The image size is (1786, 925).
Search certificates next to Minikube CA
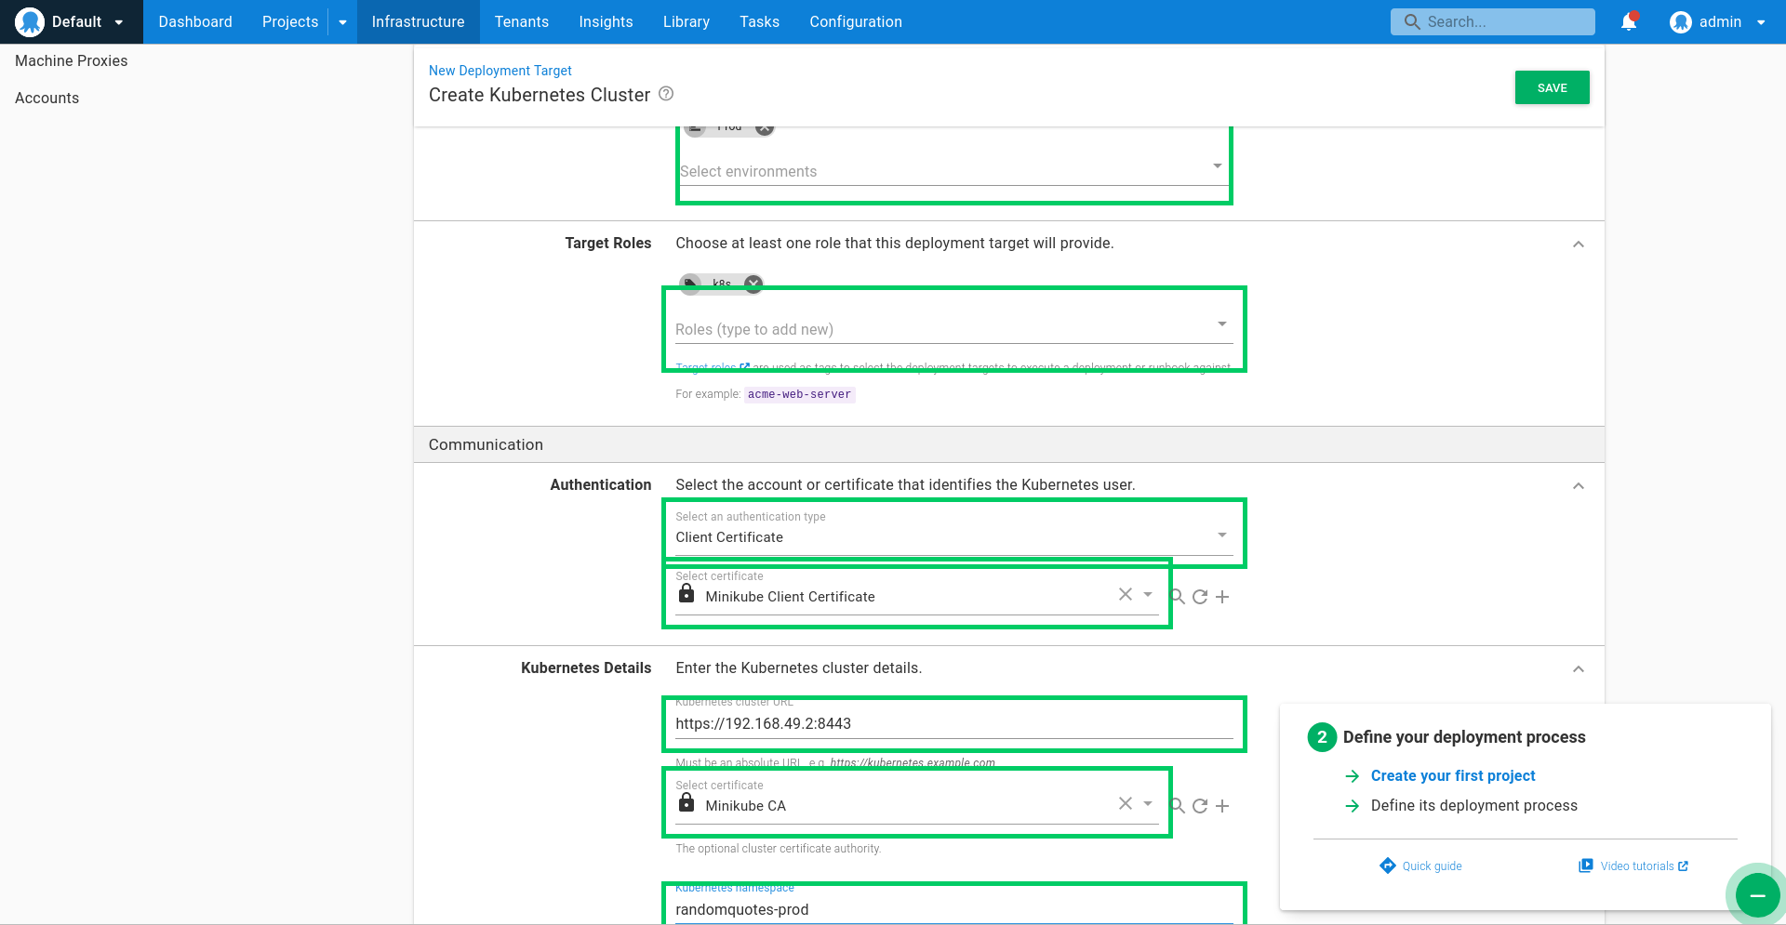click(1178, 806)
